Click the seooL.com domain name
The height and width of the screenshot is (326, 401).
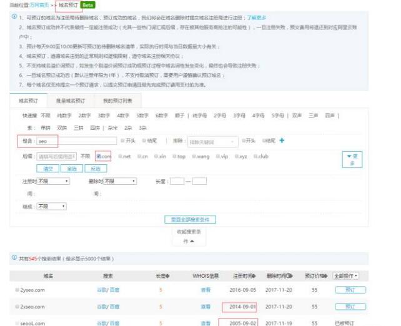click(32, 323)
